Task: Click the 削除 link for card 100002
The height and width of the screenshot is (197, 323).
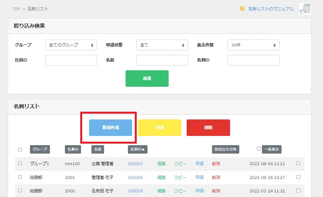Action: click(216, 164)
